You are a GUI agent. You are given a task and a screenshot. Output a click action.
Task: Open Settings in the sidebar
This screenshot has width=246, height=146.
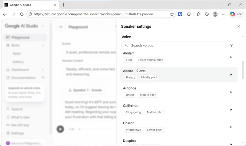point(15,133)
